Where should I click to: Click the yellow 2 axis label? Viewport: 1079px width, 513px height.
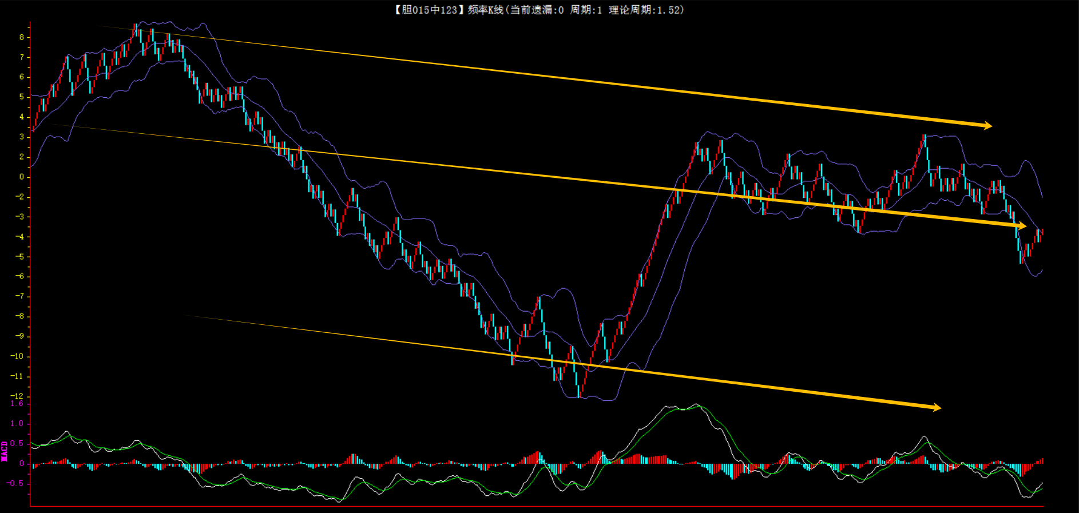22,157
